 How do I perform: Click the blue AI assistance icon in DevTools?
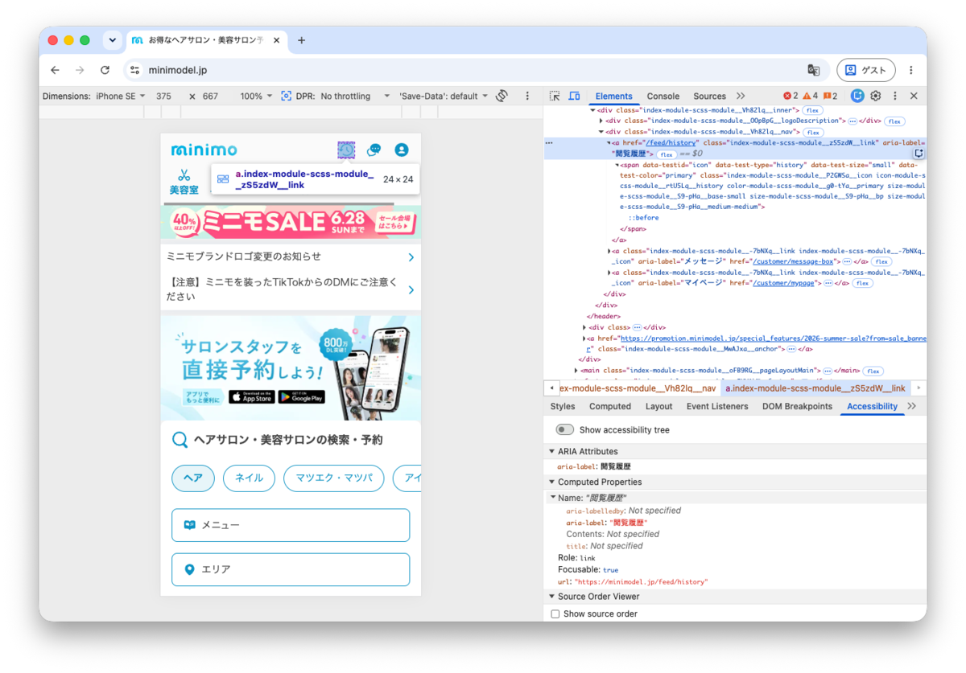[x=857, y=96]
